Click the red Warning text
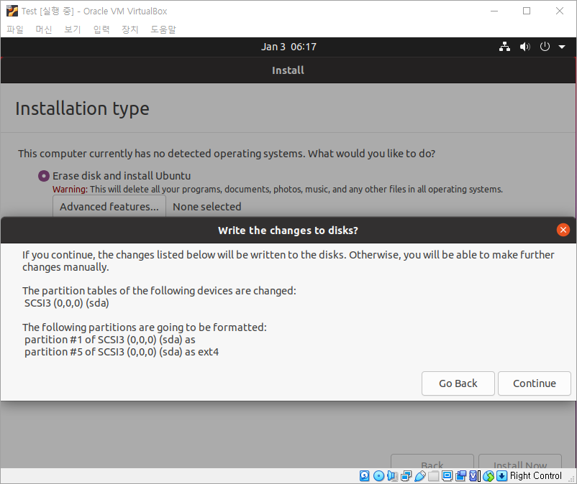577x484 pixels. coord(70,190)
